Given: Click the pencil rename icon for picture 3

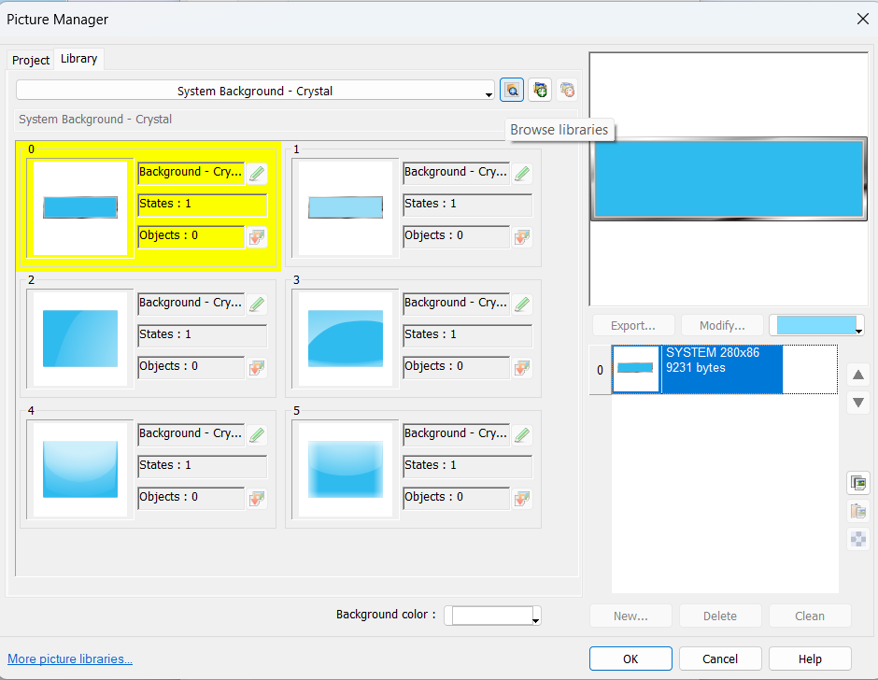Looking at the screenshot, I should (x=522, y=304).
